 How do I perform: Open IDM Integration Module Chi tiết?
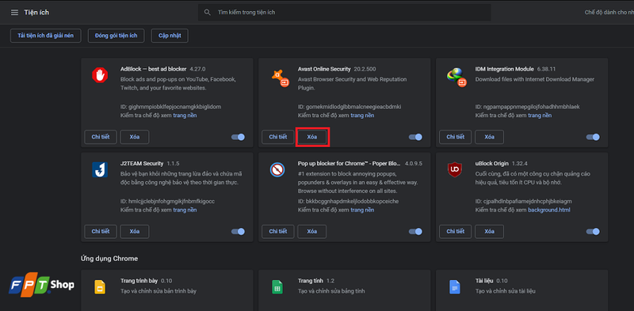[x=455, y=137]
